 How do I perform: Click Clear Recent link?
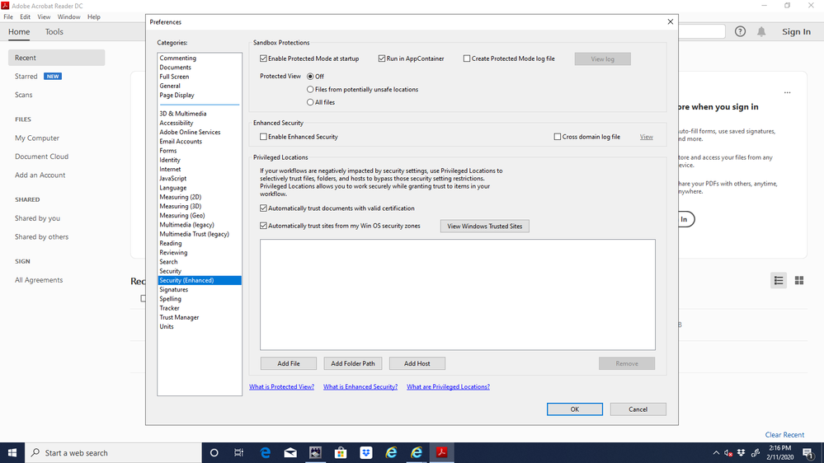click(x=784, y=435)
